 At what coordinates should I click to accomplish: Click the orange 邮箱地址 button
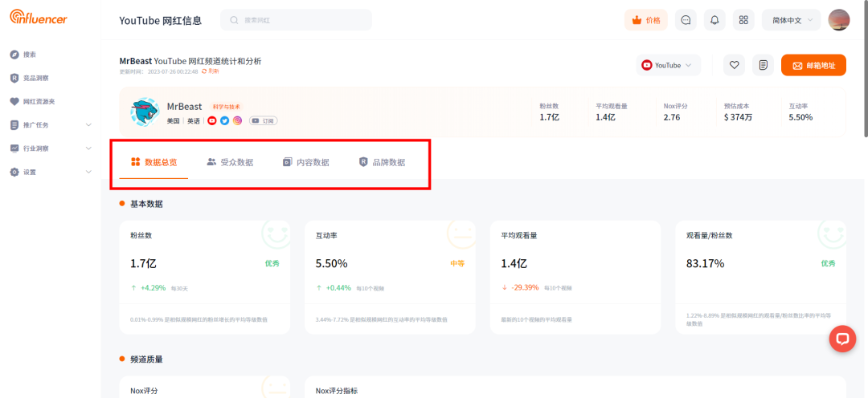pos(813,65)
